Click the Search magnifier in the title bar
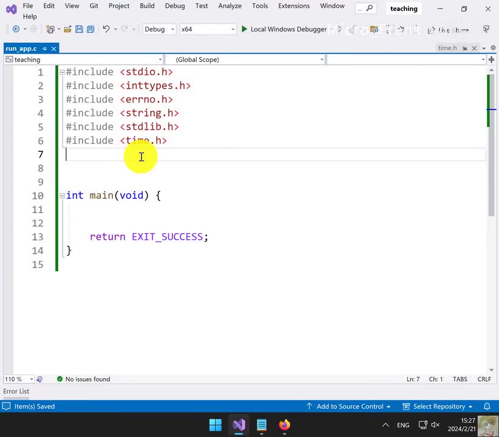 pyautogui.click(x=369, y=8)
